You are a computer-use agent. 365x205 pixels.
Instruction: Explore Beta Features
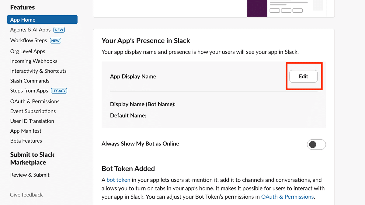(x=26, y=141)
